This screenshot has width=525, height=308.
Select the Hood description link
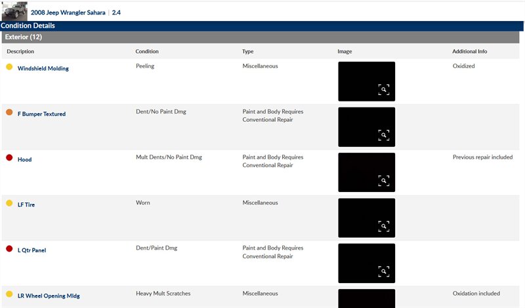coord(24,159)
